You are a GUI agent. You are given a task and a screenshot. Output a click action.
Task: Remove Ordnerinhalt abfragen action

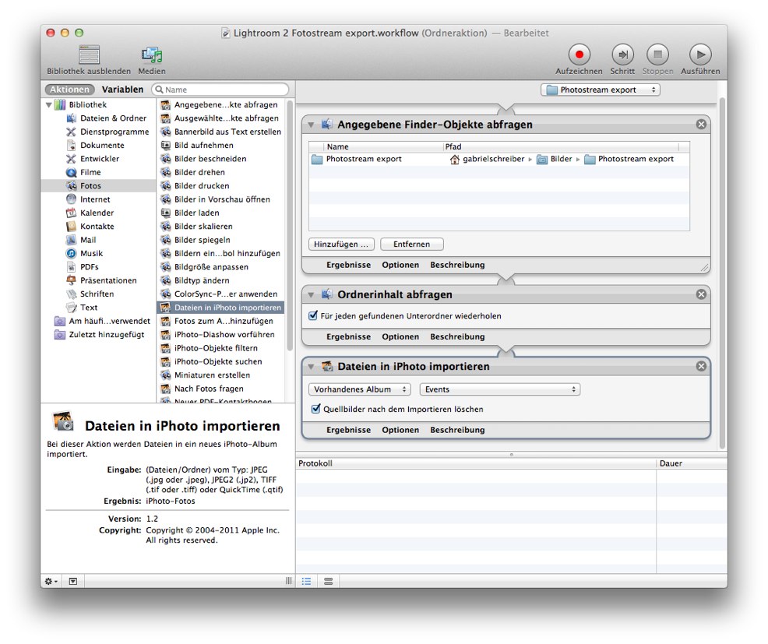(701, 294)
